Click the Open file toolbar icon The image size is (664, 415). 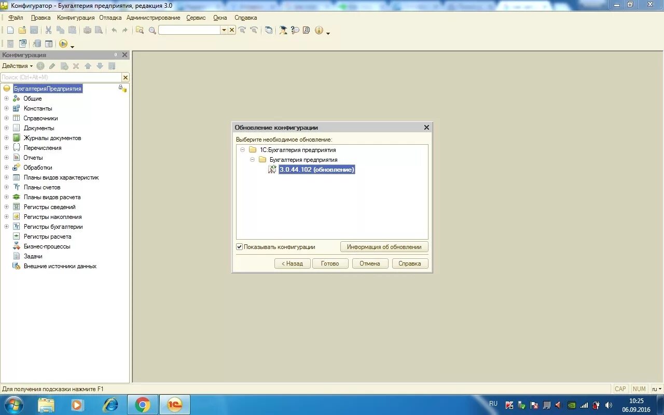click(x=22, y=30)
